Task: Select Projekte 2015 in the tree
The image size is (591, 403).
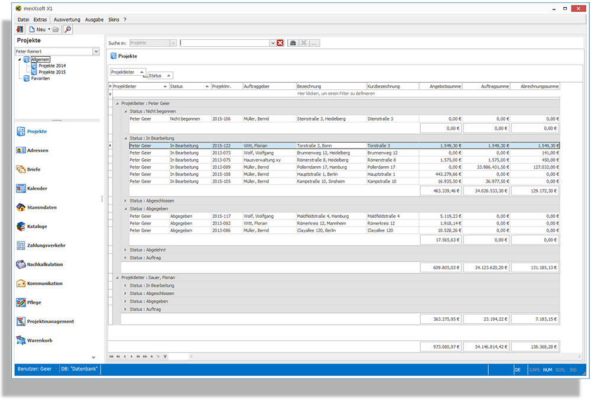Action: 52,72
